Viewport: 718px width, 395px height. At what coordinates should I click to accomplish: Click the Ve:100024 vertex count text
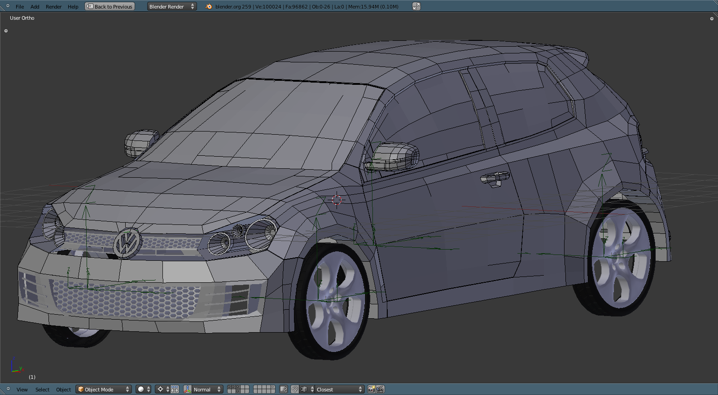(268, 7)
